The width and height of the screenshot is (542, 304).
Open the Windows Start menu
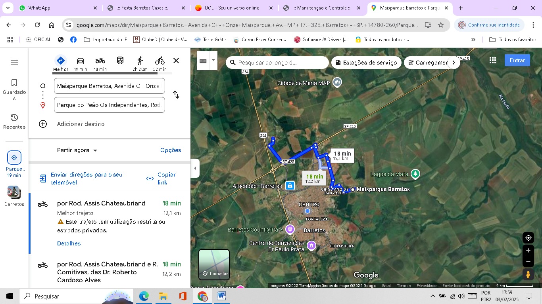coord(10,296)
